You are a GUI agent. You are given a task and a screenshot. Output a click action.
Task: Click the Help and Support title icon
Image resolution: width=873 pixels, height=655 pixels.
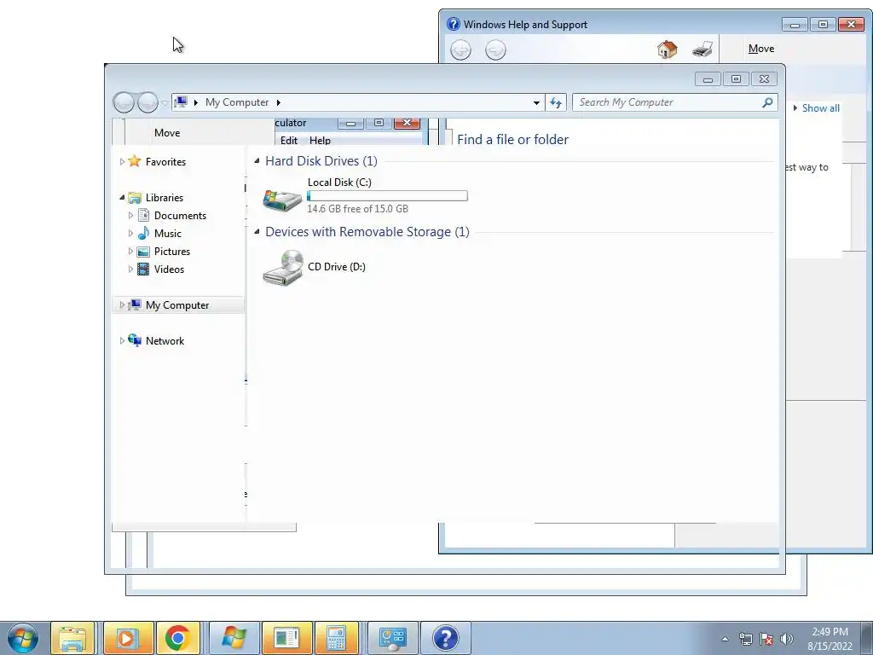pyautogui.click(x=454, y=24)
